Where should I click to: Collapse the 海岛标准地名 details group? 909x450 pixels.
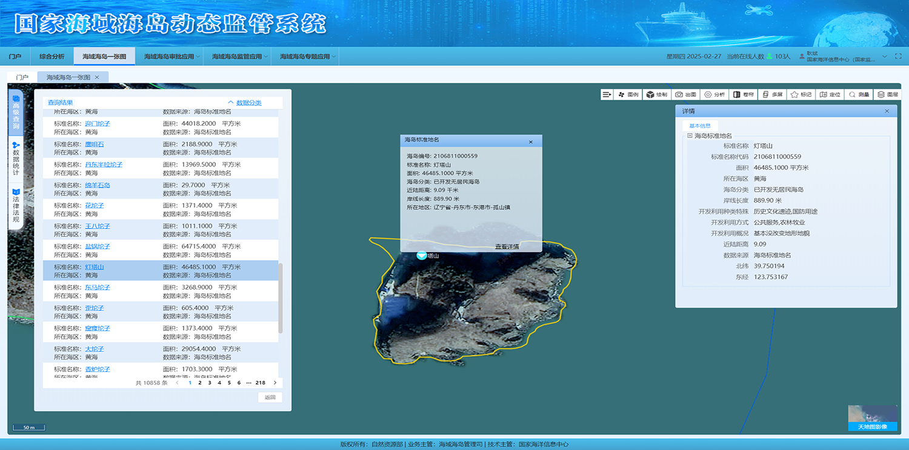690,136
